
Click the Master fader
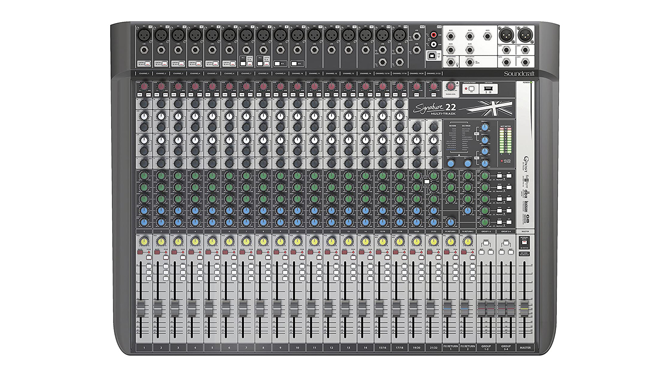click(525, 309)
